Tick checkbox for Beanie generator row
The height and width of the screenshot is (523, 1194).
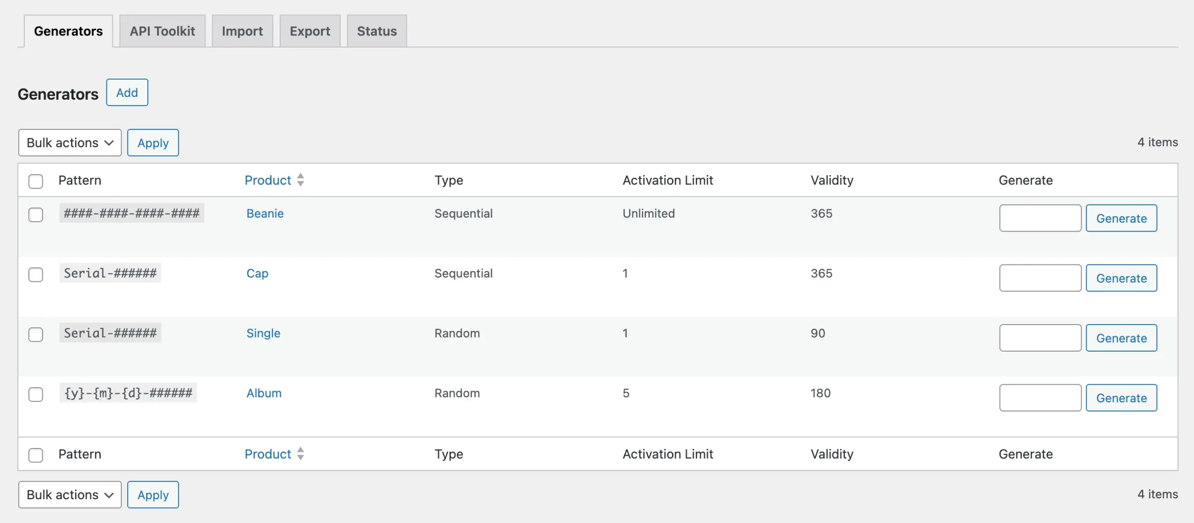35,215
